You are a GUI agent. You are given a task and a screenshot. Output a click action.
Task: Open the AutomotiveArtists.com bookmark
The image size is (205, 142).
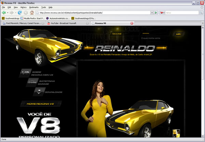(57, 18)
